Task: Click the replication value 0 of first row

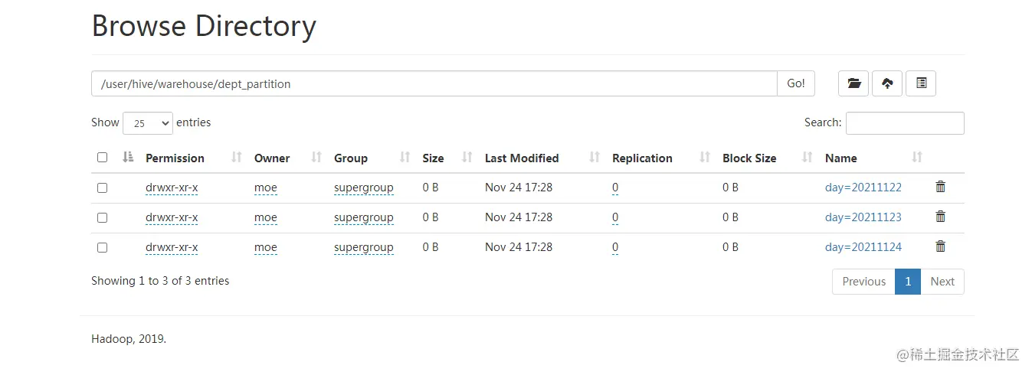Action: point(615,187)
